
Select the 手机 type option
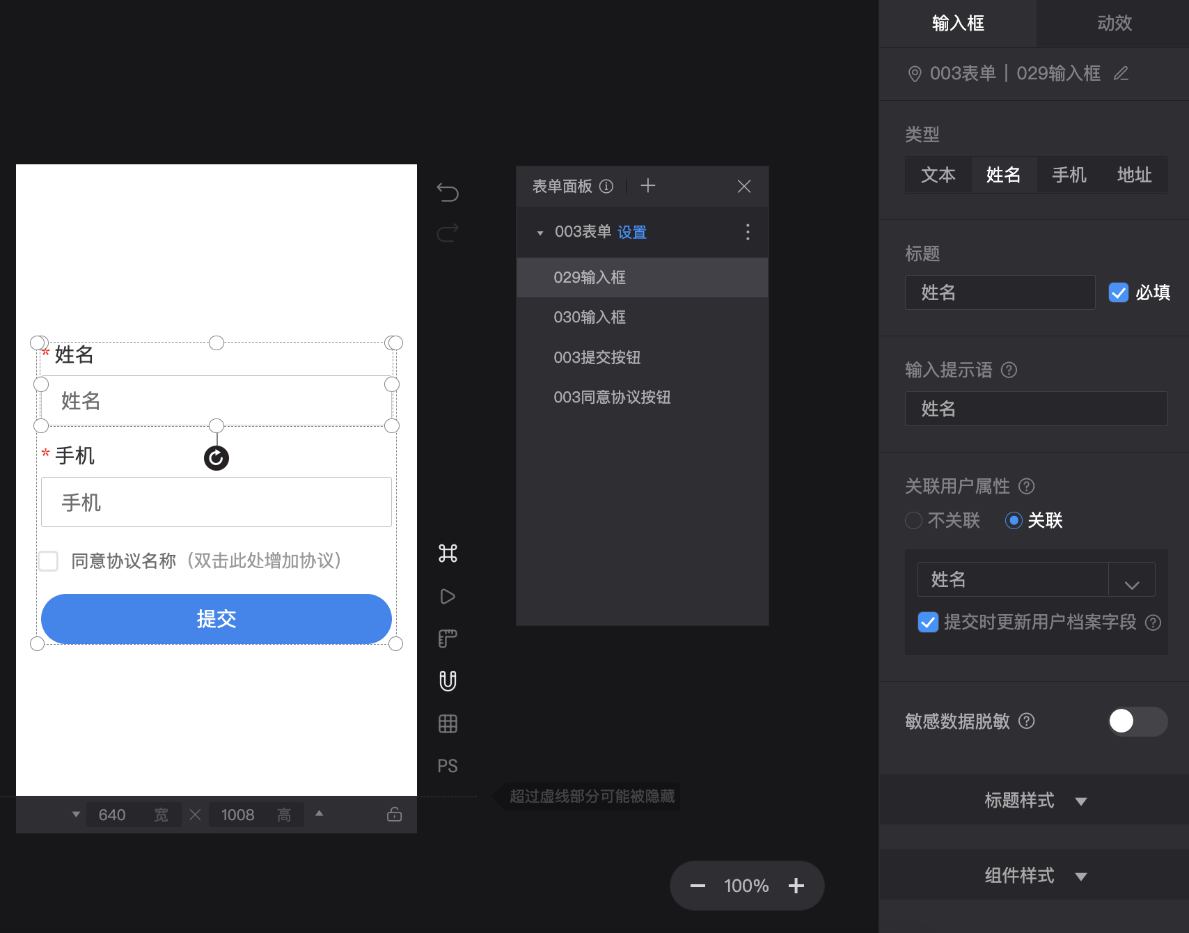pyautogui.click(x=1069, y=175)
